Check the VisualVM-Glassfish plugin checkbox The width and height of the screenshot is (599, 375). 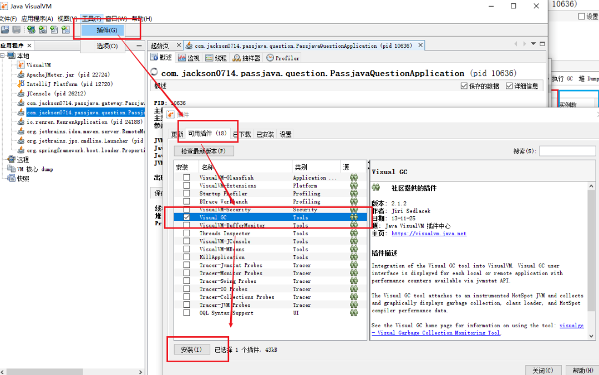[x=186, y=178]
